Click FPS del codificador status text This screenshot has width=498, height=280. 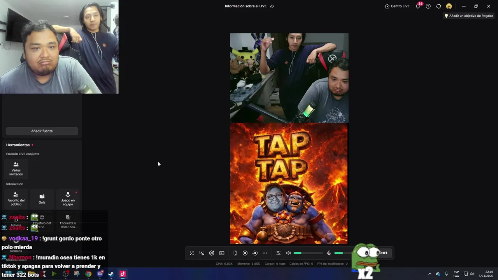point(332,264)
